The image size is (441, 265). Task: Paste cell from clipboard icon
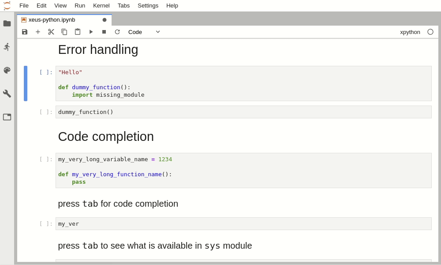coord(78,32)
